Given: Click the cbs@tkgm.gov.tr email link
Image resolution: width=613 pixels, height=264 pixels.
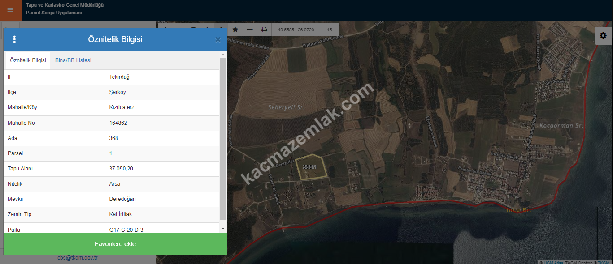Looking at the screenshot, I should point(78,258).
